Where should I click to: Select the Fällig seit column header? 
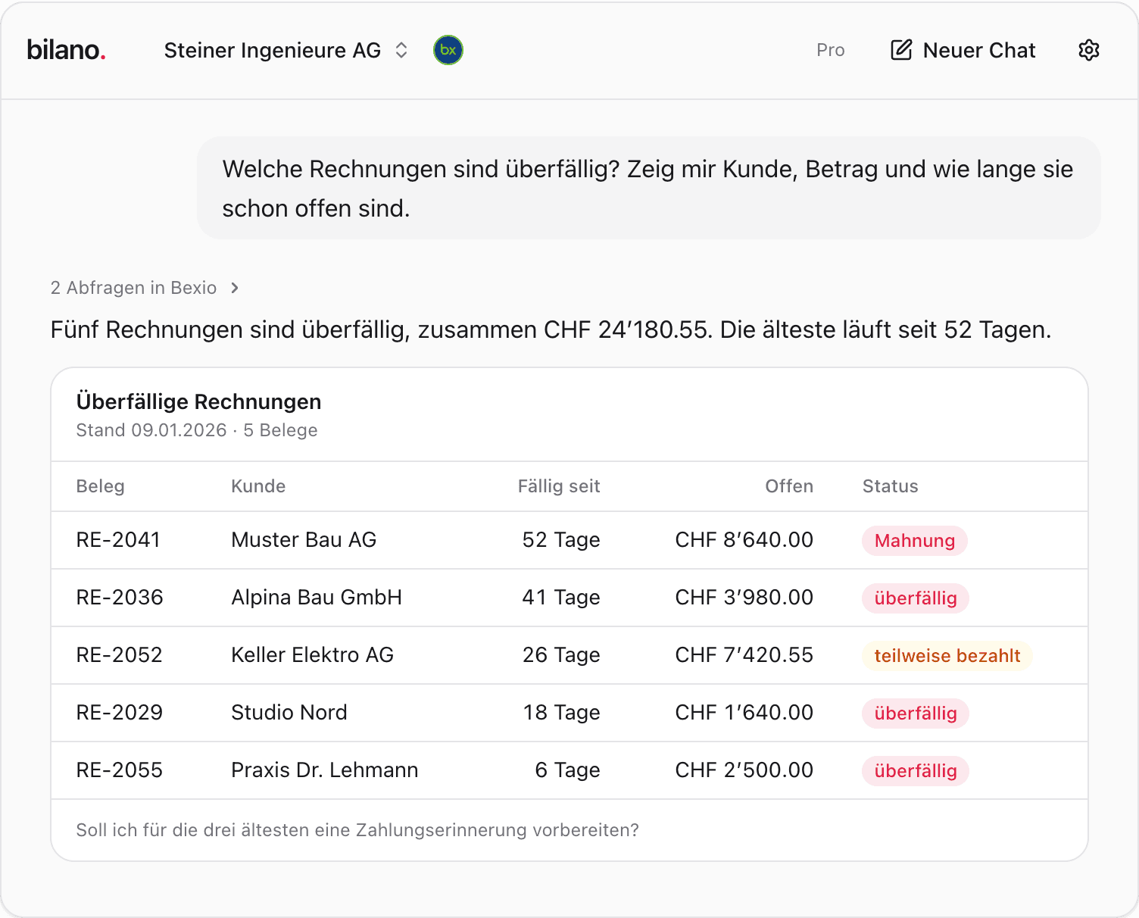pyautogui.click(x=559, y=486)
